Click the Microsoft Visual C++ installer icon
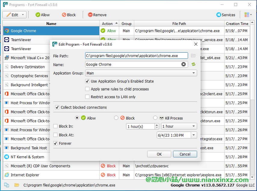257x191 pixels. point(7,58)
